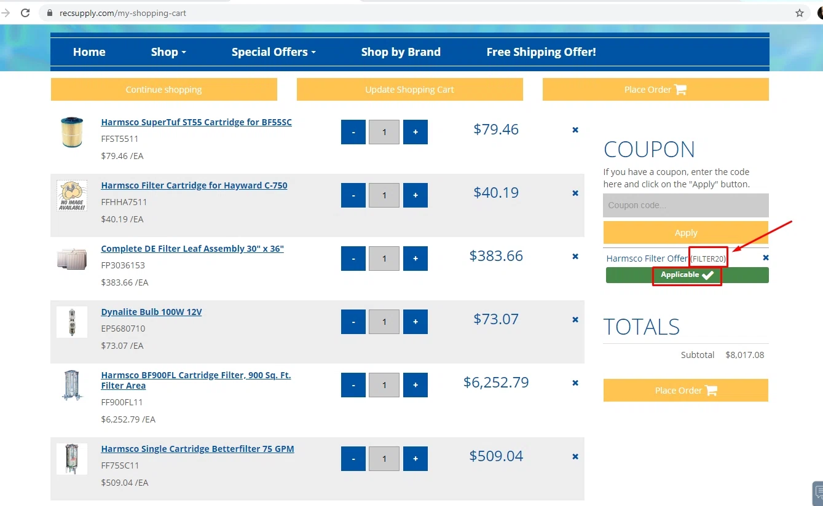Click the SKU text FF75SC11
Viewport: 823px width, 506px height.
click(x=120, y=465)
